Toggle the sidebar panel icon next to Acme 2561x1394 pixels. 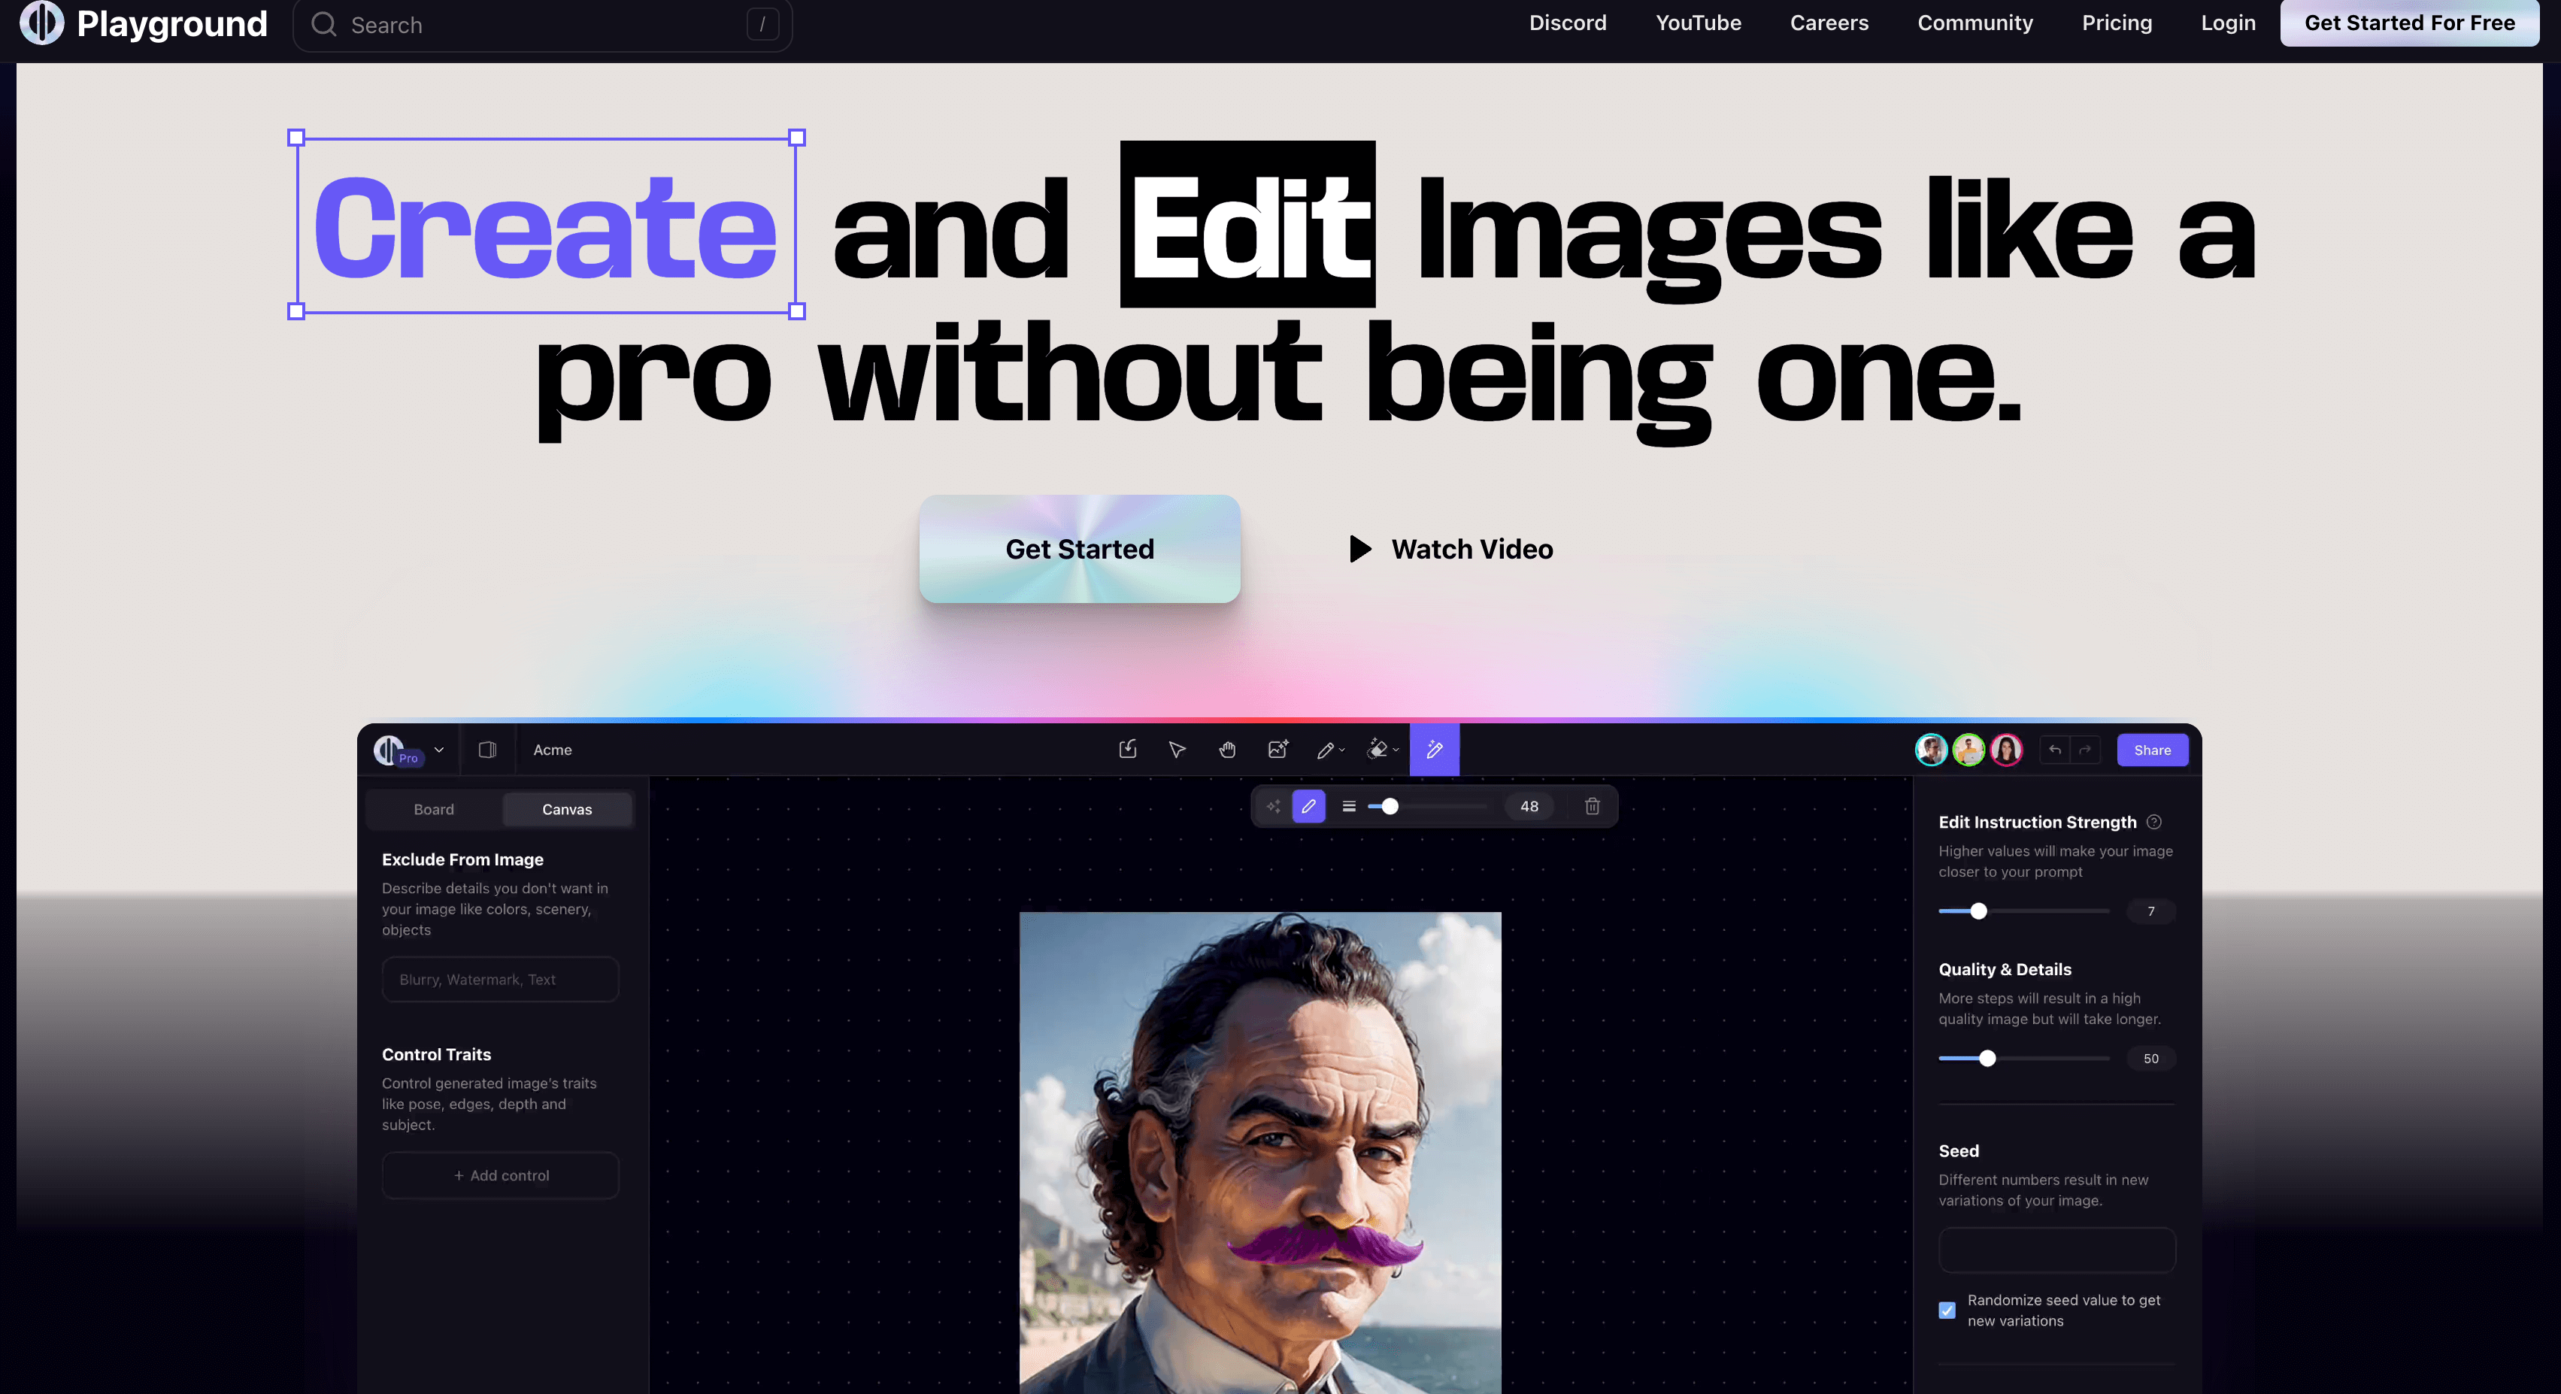coord(487,750)
